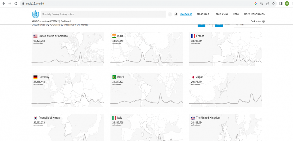Image resolution: width=293 pixels, height=141 pixels.
Task: Click the WHO logo icon
Action: tap(35, 14)
